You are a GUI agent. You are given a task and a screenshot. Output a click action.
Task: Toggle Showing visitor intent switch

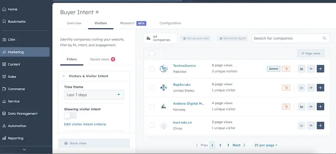(x=70, y=116)
